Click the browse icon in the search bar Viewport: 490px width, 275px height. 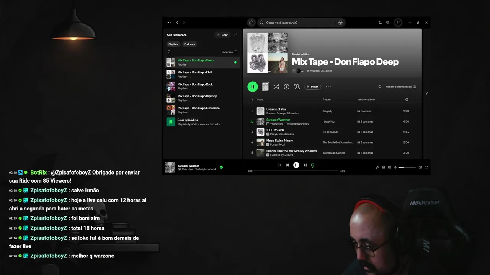[x=340, y=23]
